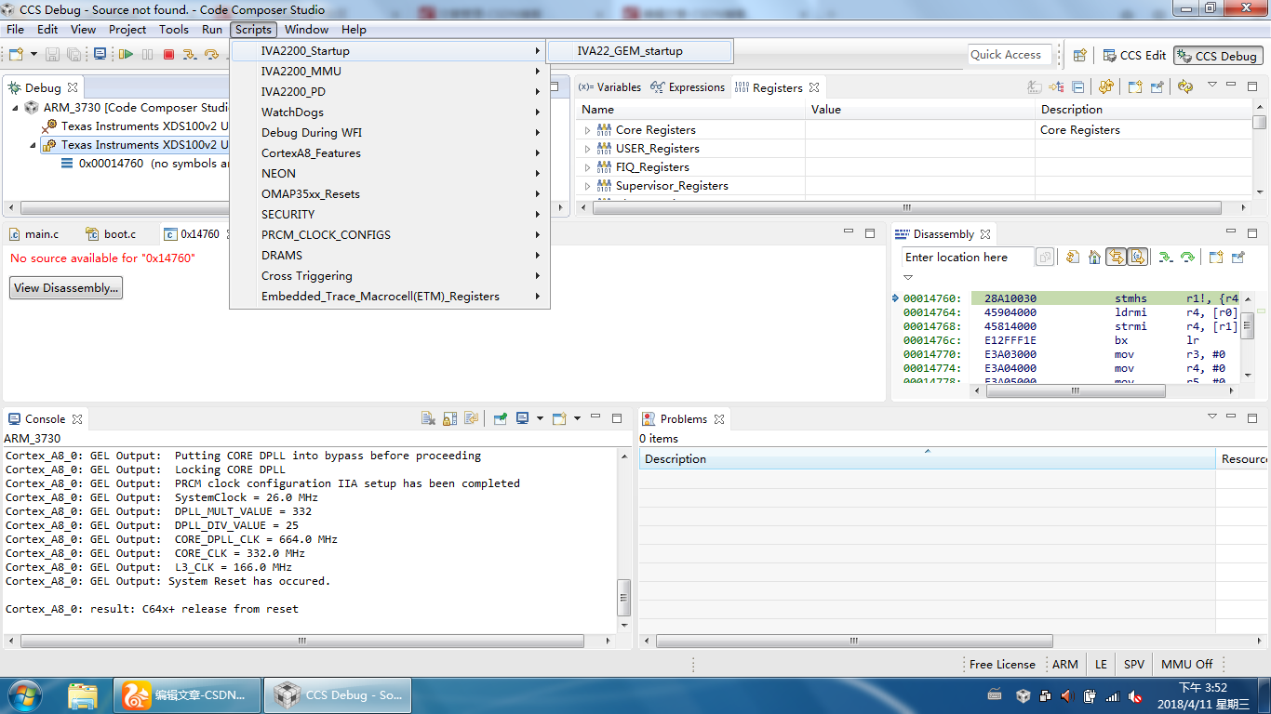Click the disassembly line at address 0001476c
Image resolution: width=1271 pixels, height=714 pixels.
1071,340
